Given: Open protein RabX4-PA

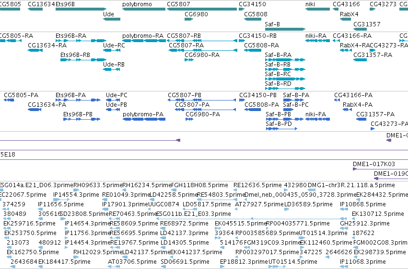Looking at the screenshot, I should (x=348, y=110).
